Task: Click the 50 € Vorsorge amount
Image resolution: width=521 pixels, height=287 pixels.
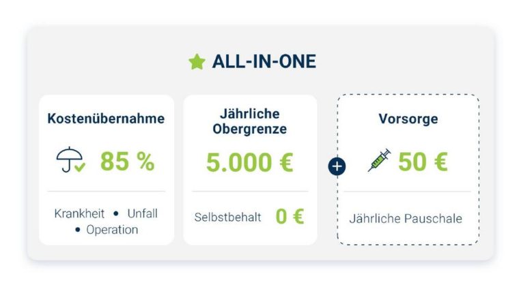Action: (423, 162)
